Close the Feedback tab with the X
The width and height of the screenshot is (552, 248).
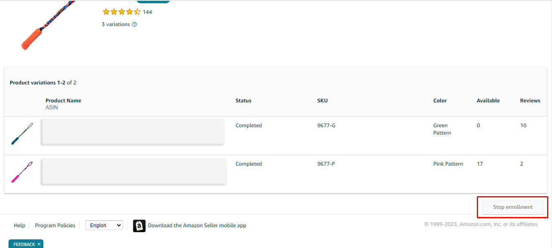[x=39, y=244]
